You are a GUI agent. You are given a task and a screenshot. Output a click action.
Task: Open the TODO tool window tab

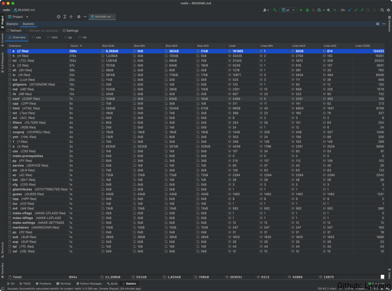click(x=25, y=284)
